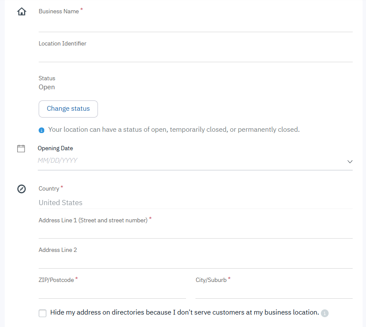Click the Business Name label text
The image size is (366, 327).
click(x=59, y=12)
